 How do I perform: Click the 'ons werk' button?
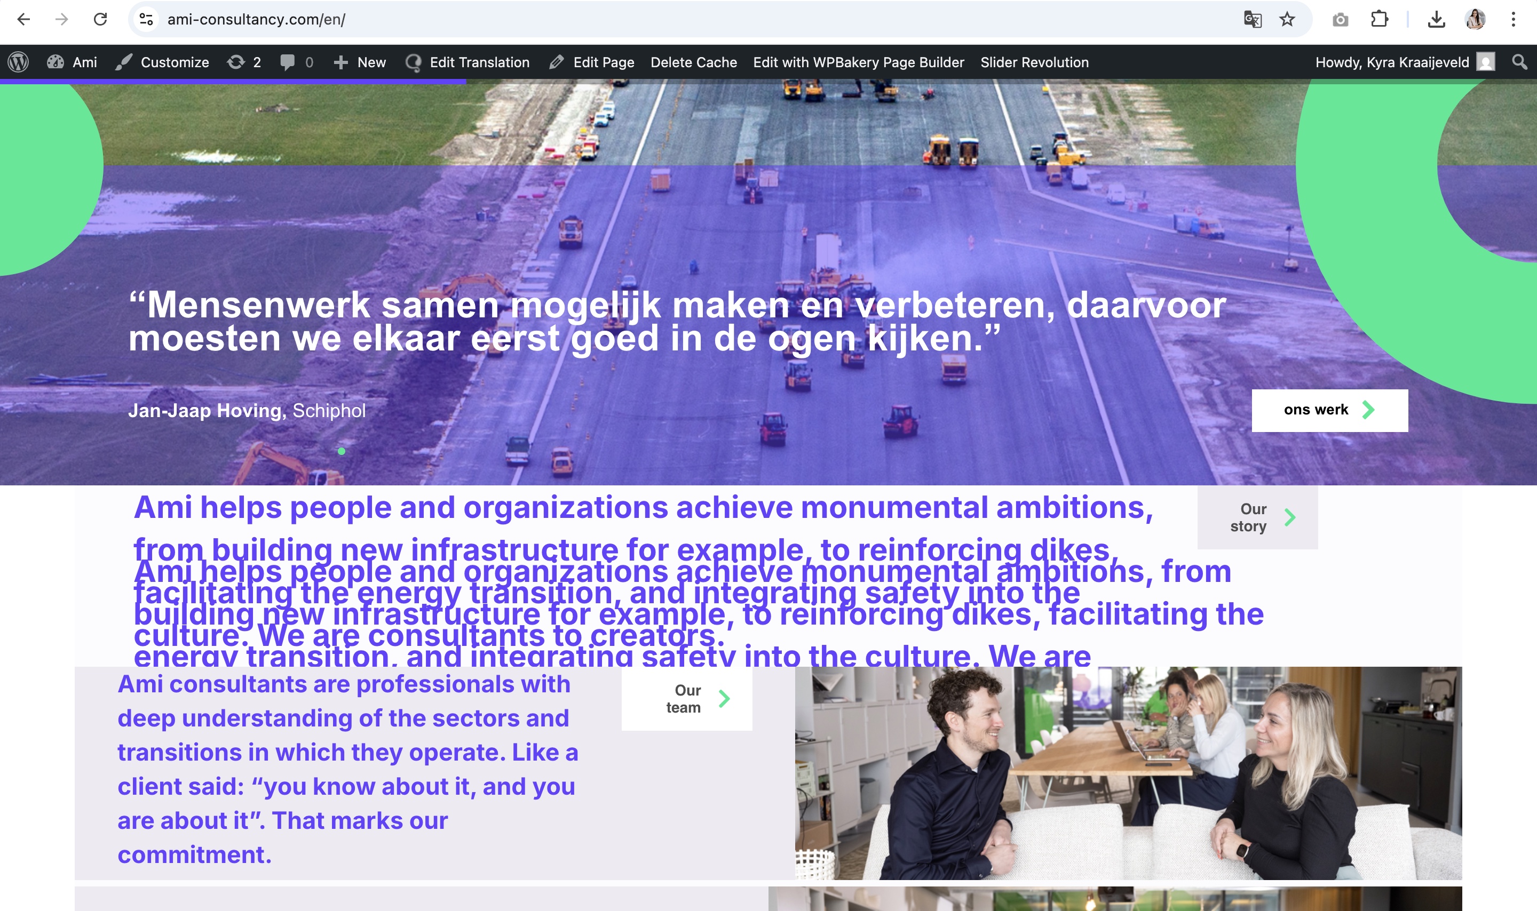click(x=1330, y=410)
